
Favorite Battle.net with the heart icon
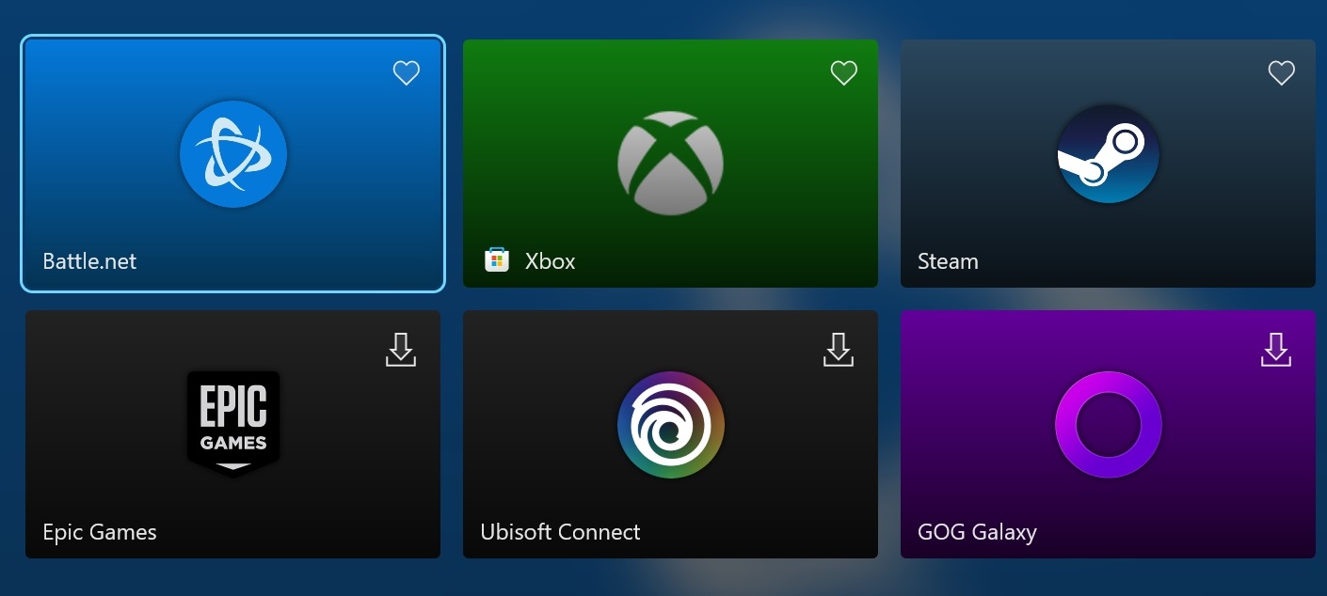(407, 72)
